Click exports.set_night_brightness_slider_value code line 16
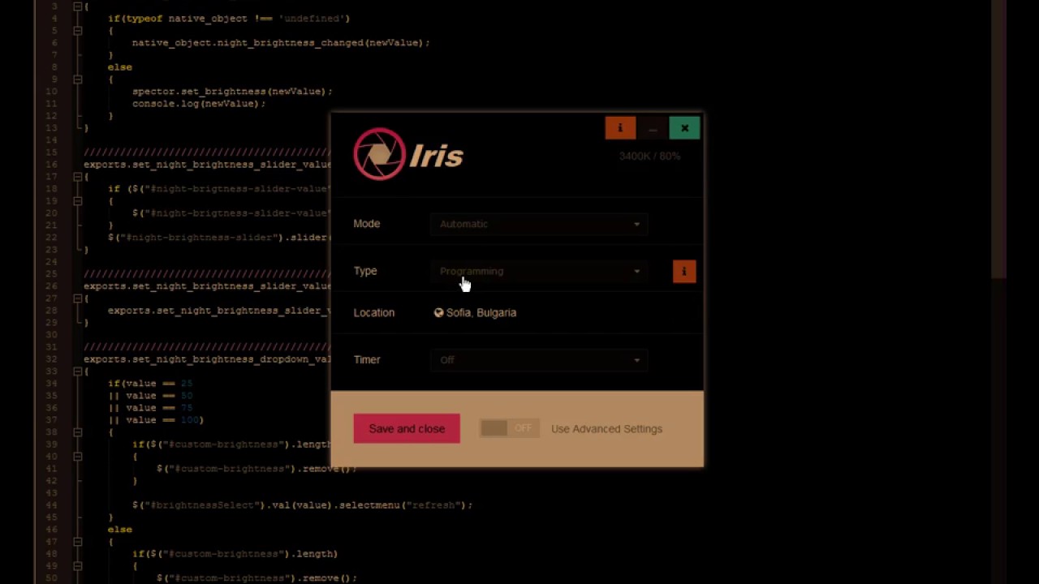 tap(207, 165)
